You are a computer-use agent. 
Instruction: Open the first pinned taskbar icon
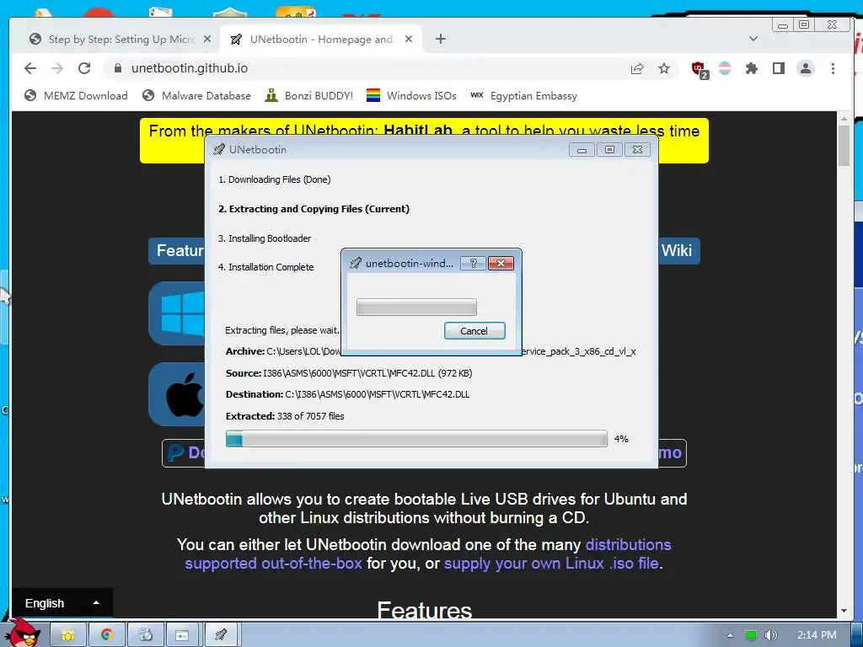(x=68, y=635)
